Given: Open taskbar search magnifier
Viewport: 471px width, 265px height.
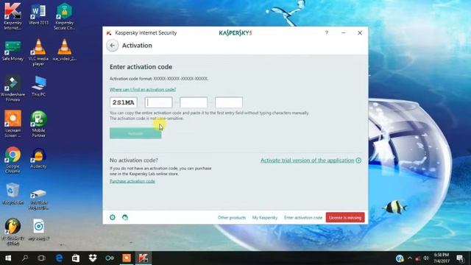Looking at the screenshot, I should [x=25, y=258].
